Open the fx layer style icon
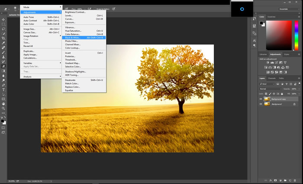Screen dimensions: 303x184 coord(271,181)
